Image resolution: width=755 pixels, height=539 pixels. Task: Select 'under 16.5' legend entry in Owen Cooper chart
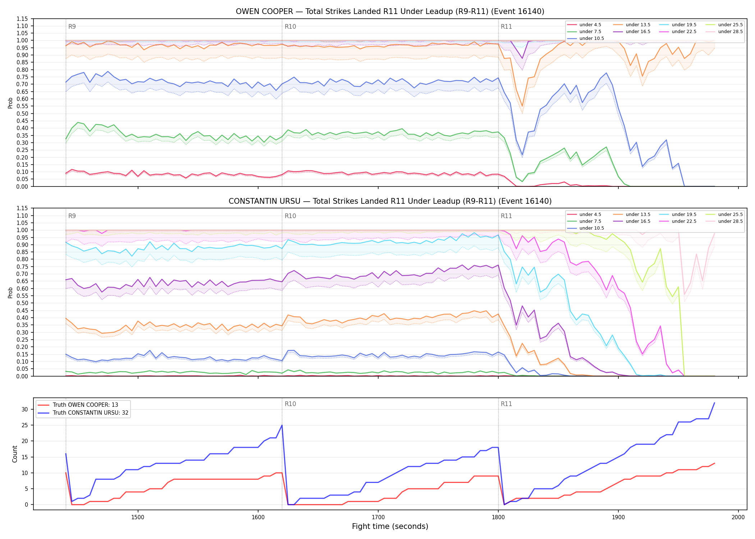point(632,32)
